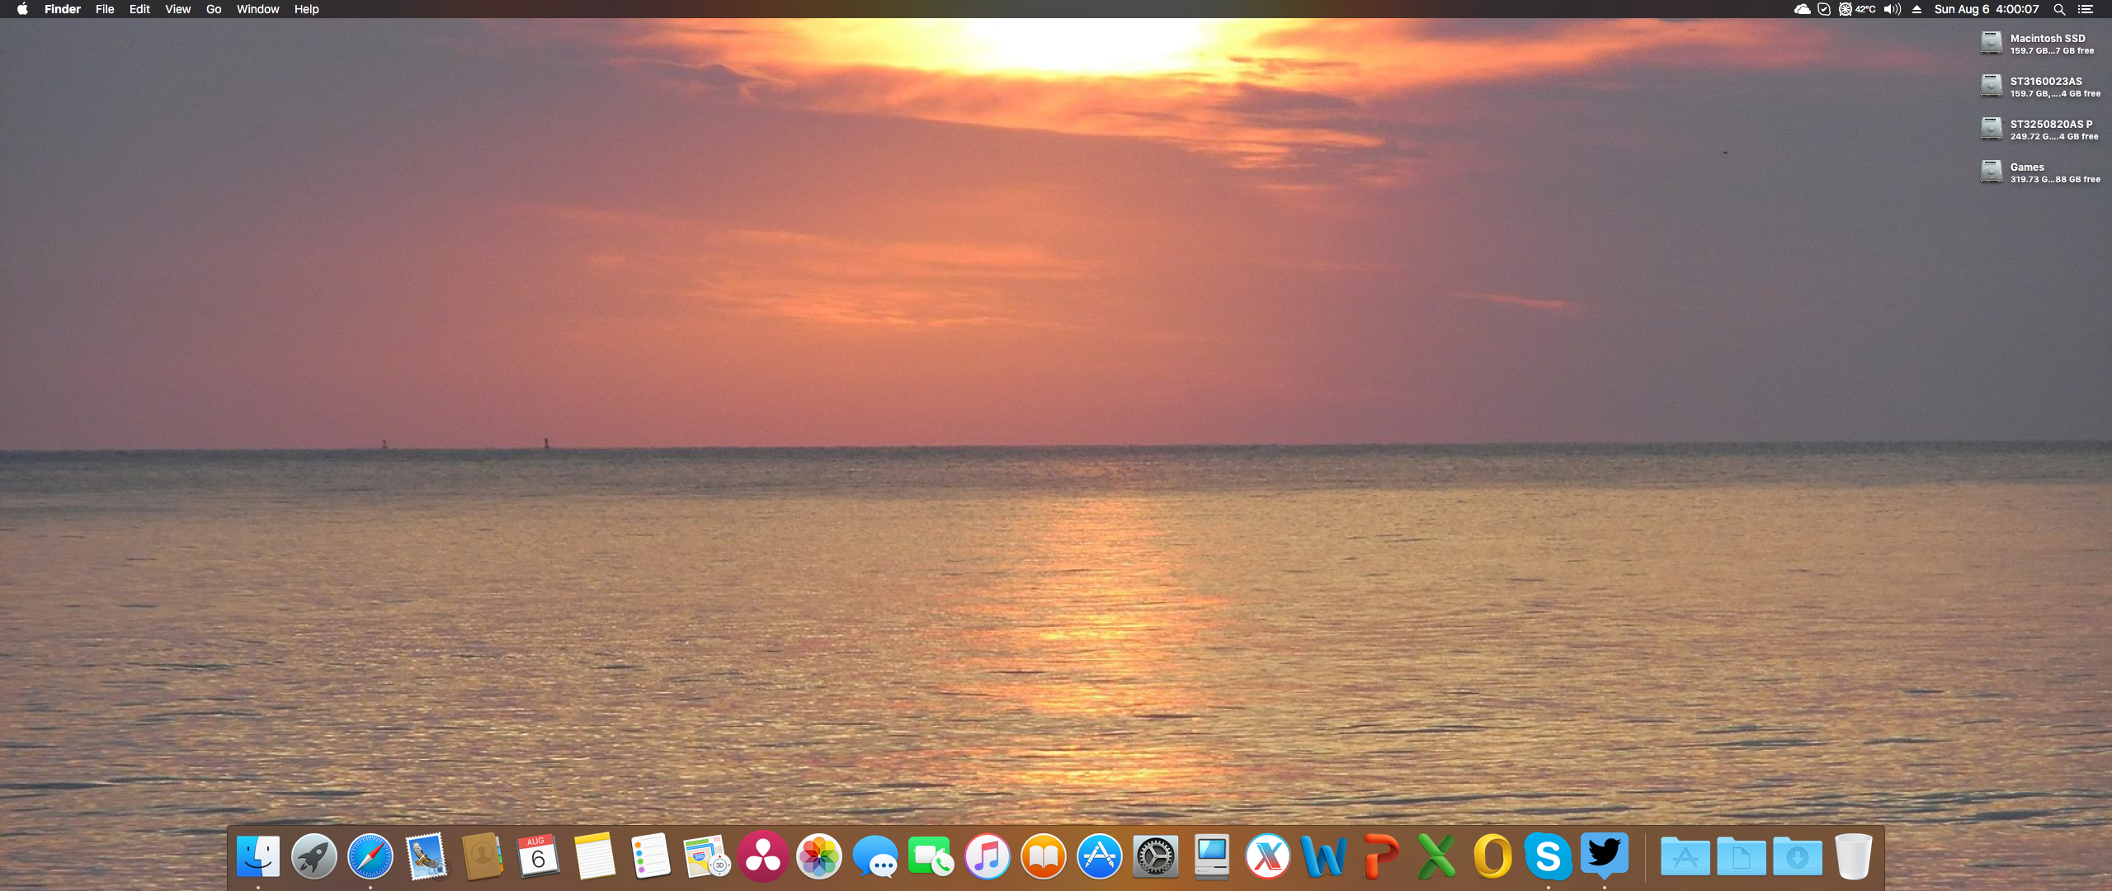Open System Preferences from the Dock
The image size is (2112, 891).
1155,856
